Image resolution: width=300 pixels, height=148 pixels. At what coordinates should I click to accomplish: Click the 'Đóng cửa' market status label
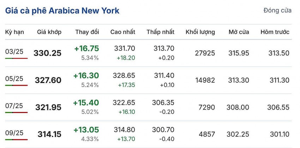coord(277,11)
